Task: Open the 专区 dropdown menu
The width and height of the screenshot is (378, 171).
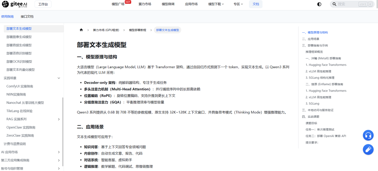Action: [x=238, y=4]
